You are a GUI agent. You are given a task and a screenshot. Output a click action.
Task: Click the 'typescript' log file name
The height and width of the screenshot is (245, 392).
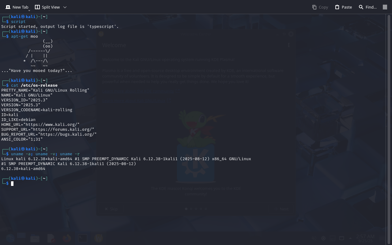[103, 27]
